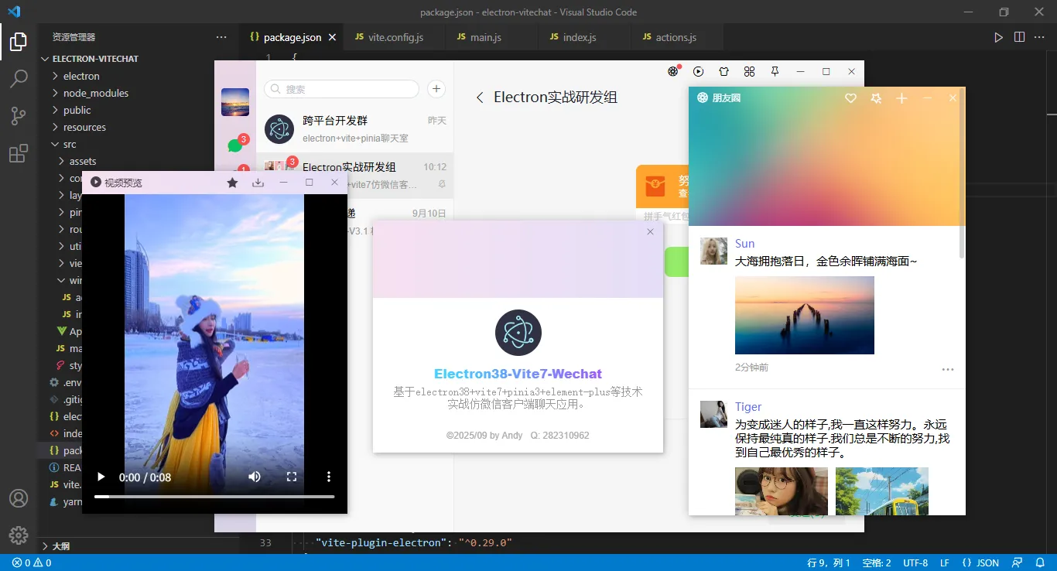Screen dimensions: 1057x571
Task: Open the Search view in VS Code
Action: click(19, 79)
